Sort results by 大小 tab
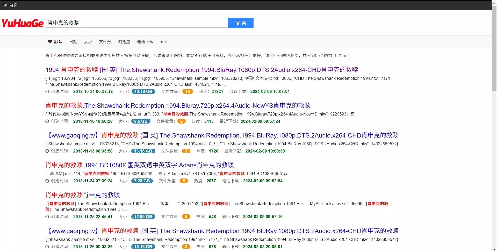 [88, 42]
